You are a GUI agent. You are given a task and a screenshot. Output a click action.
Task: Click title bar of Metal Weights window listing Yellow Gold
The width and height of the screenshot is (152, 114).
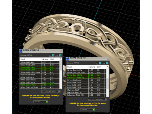[x=41, y=51]
